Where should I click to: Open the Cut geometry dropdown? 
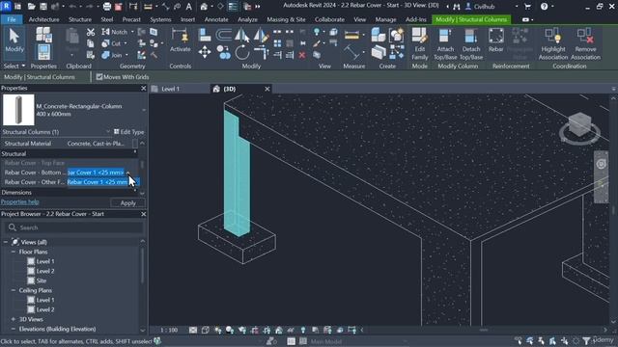[126, 43]
